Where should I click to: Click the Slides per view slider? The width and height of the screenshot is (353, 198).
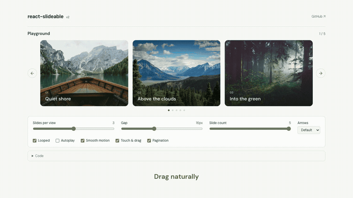74,128
